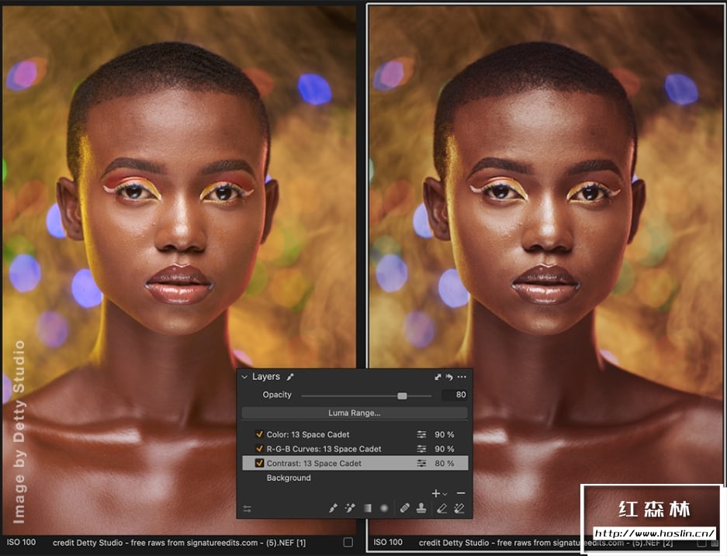
Task: Select the Erase Mask tool
Action: coord(441,509)
